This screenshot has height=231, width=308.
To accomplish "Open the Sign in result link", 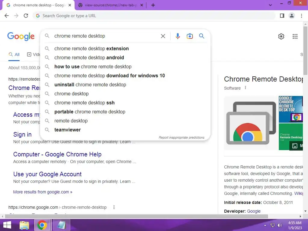I will pos(22,134).
